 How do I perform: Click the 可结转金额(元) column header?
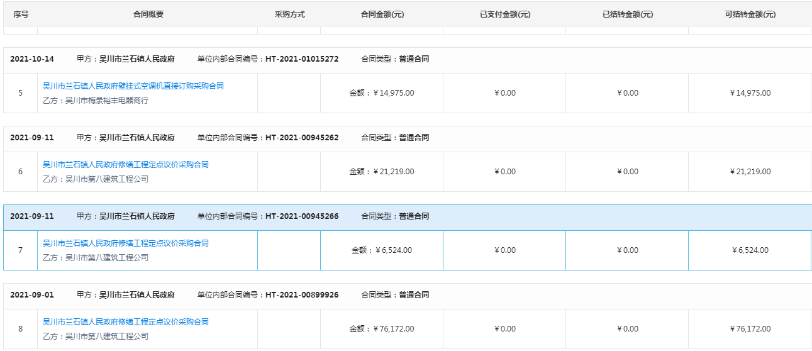(x=750, y=14)
